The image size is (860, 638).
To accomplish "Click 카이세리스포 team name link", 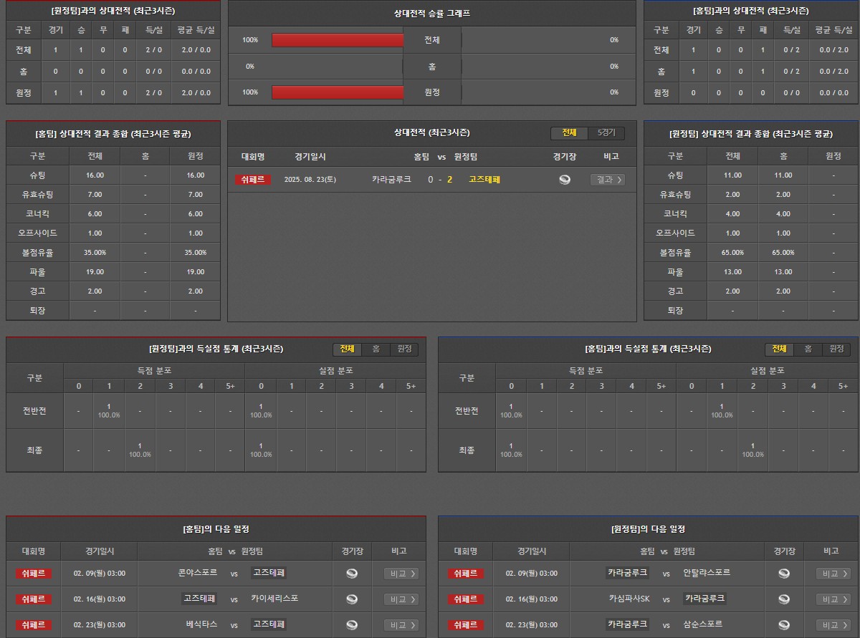I will (274, 599).
